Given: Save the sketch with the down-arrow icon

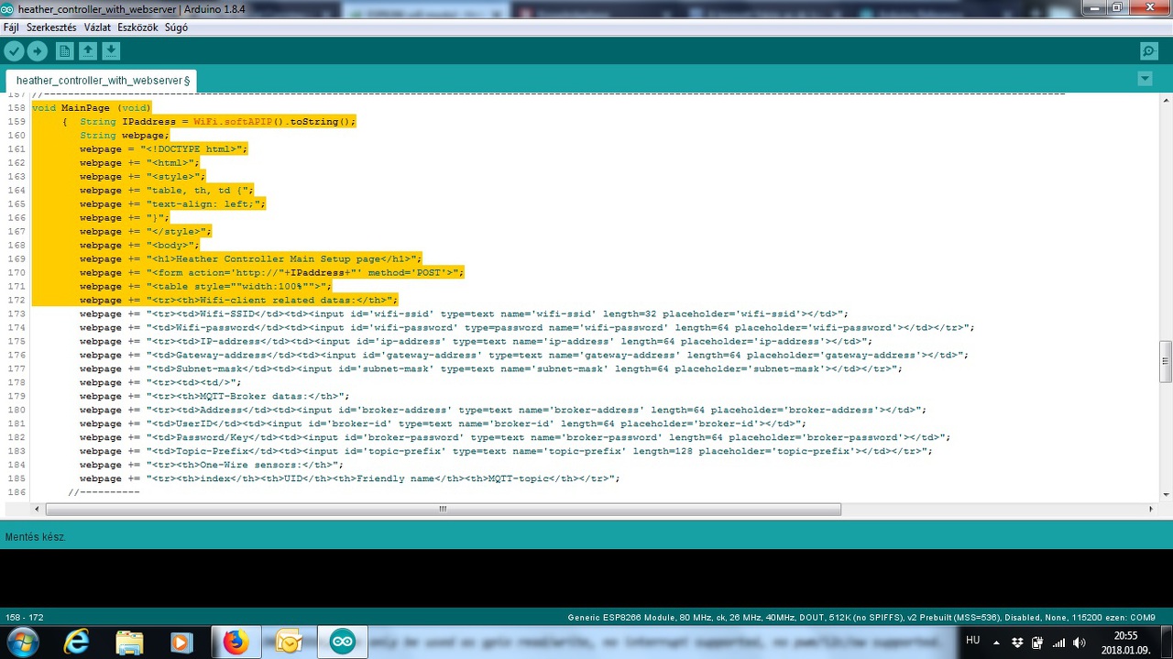Looking at the screenshot, I should click(x=111, y=51).
